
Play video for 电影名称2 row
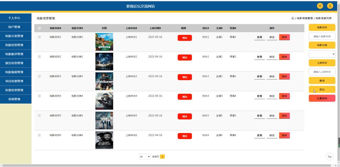(x=185, y=57)
